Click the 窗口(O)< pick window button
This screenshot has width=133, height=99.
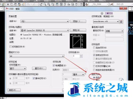click(39, 68)
